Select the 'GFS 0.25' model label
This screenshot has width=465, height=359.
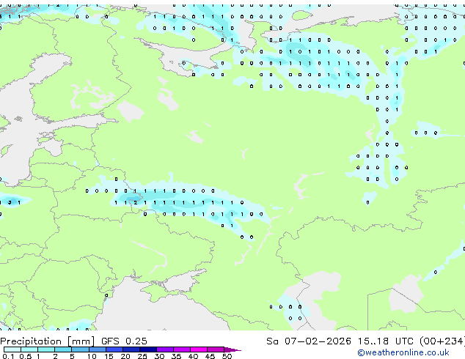(x=124, y=341)
